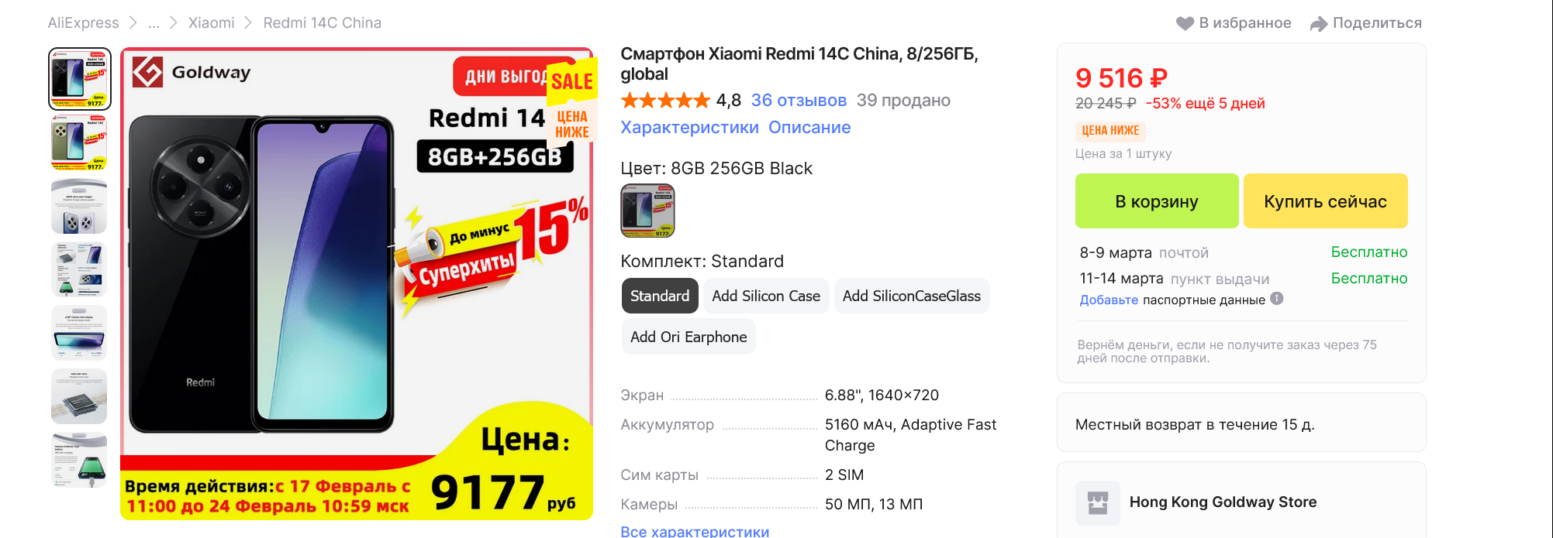Open the Описание section tab

coord(809,128)
